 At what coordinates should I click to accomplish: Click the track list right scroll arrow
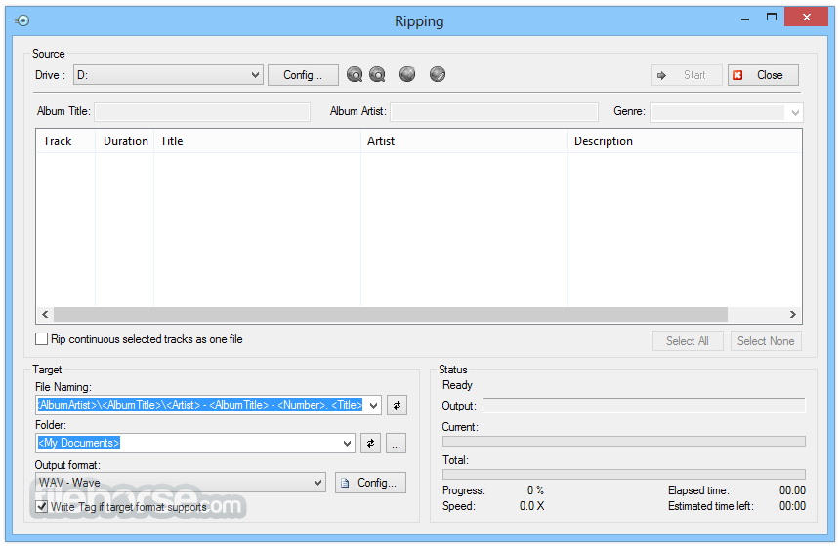point(793,314)
